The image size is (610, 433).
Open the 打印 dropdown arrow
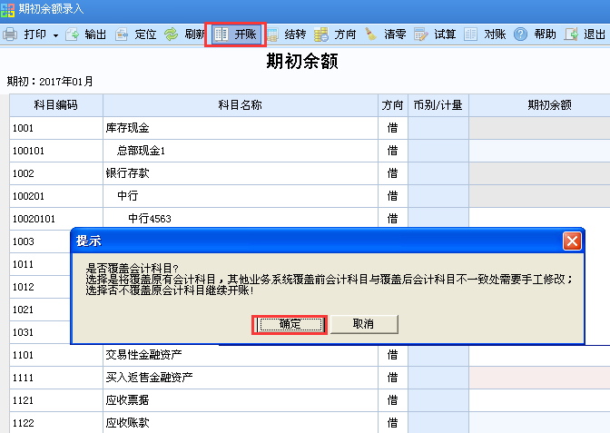pyautogui.click(x=55, y=35)
